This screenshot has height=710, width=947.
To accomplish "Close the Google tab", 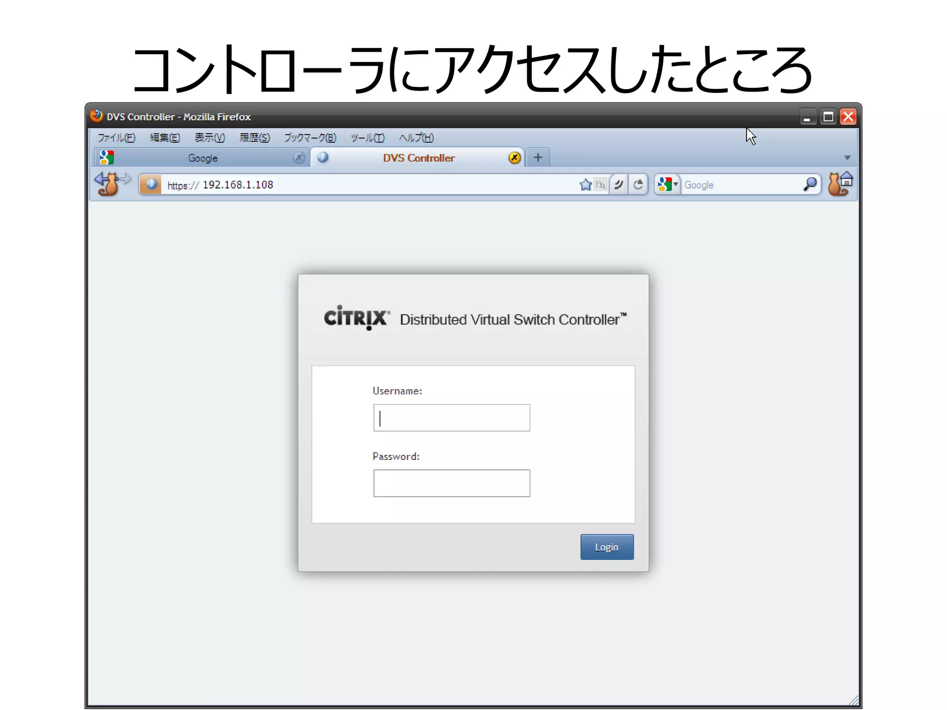I will [x=299, y=158].
